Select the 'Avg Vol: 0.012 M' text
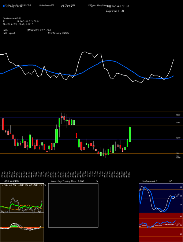This screenshot has width=183, height=242. (117, 7)
